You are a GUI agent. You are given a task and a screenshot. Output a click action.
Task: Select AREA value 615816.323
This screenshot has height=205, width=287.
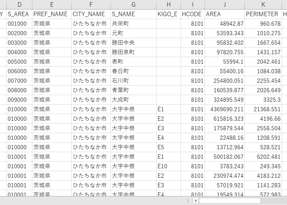click(x=225, y=119)
